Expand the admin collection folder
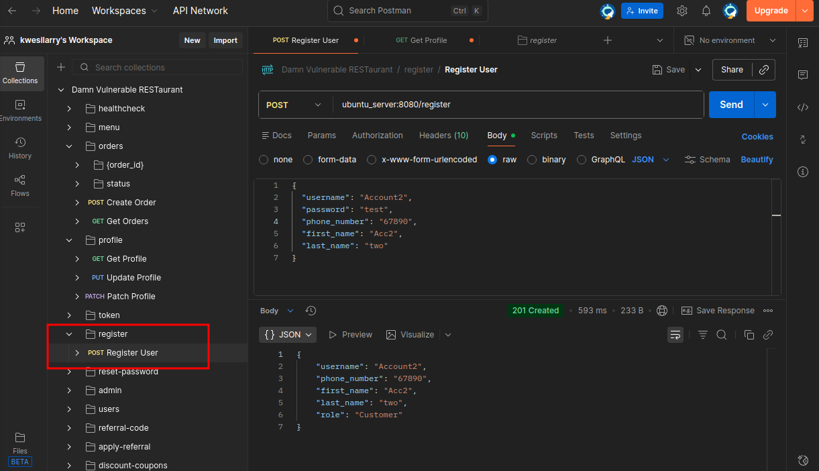This screenshot has width=819, height=471. coord(68,390)
